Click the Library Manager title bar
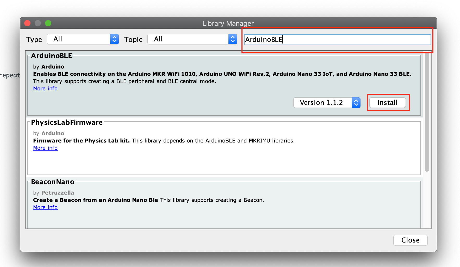 pyautogui.click(x=228, y=23)
